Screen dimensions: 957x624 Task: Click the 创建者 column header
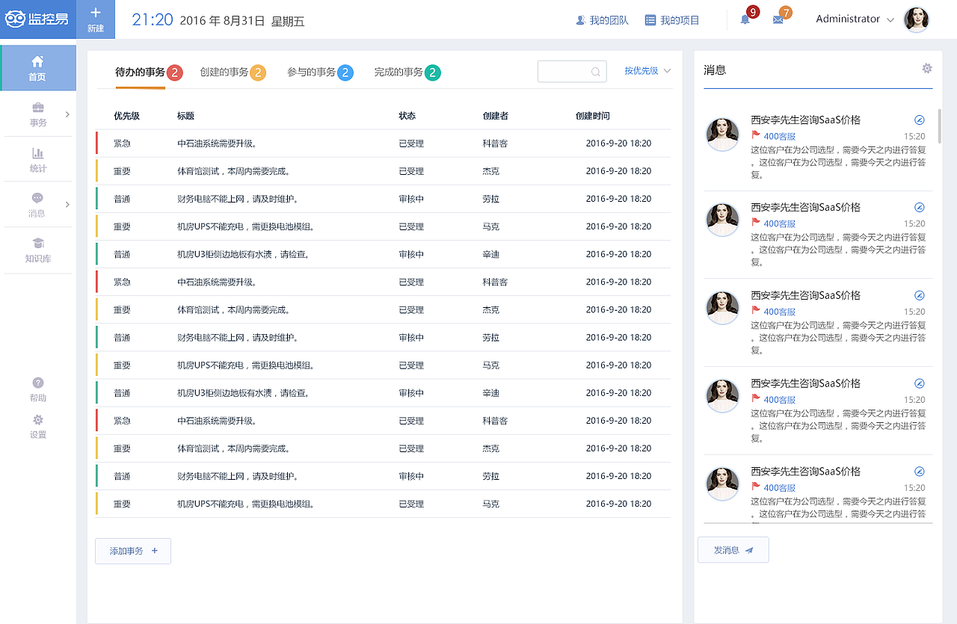click(496, 116)
